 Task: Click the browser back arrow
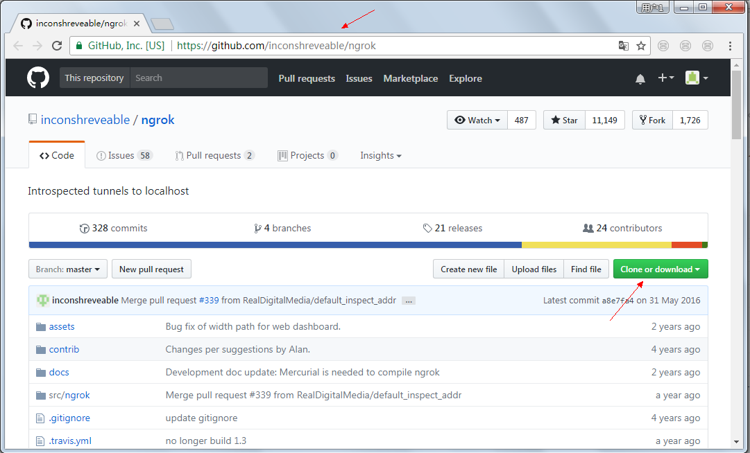18,46
